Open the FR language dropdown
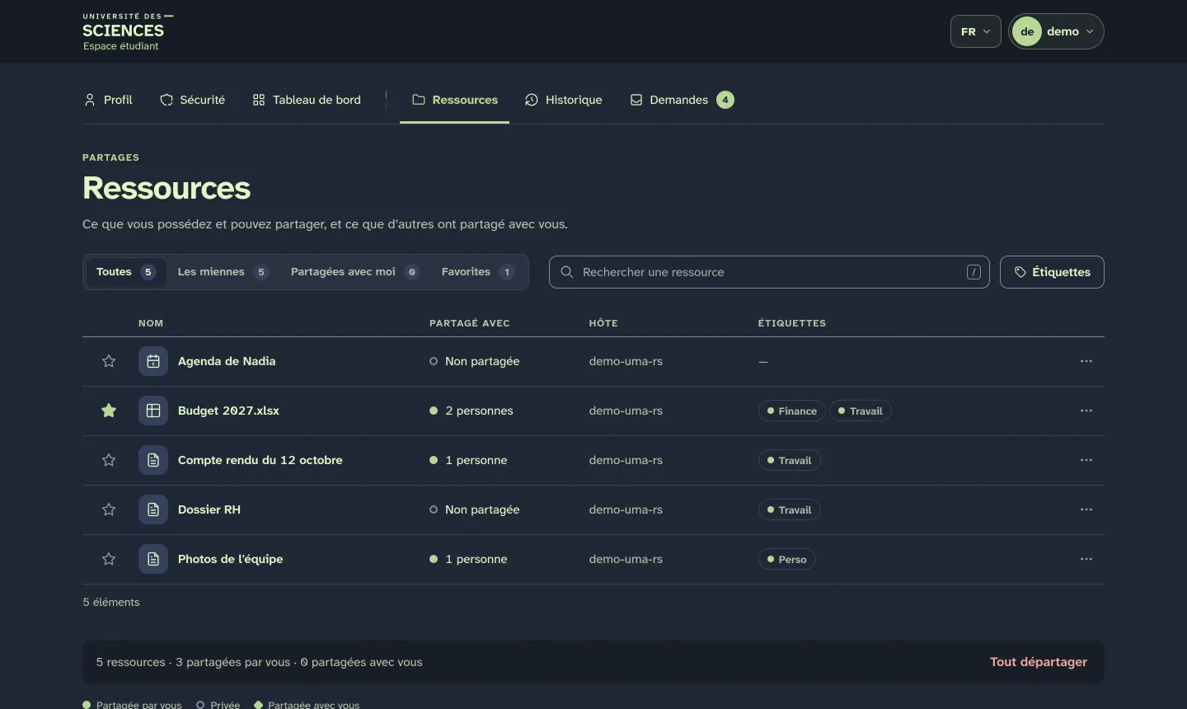This screenshot has height=709, width=1187. 976,31
